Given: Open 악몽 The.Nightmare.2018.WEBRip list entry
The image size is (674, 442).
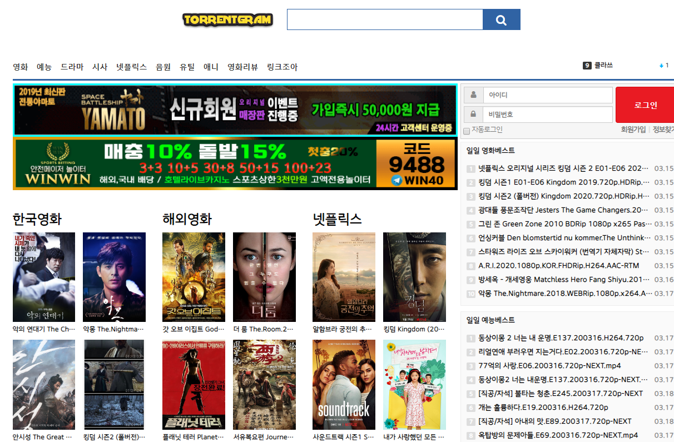Looking at the screenshot, I should pos(564,293).
